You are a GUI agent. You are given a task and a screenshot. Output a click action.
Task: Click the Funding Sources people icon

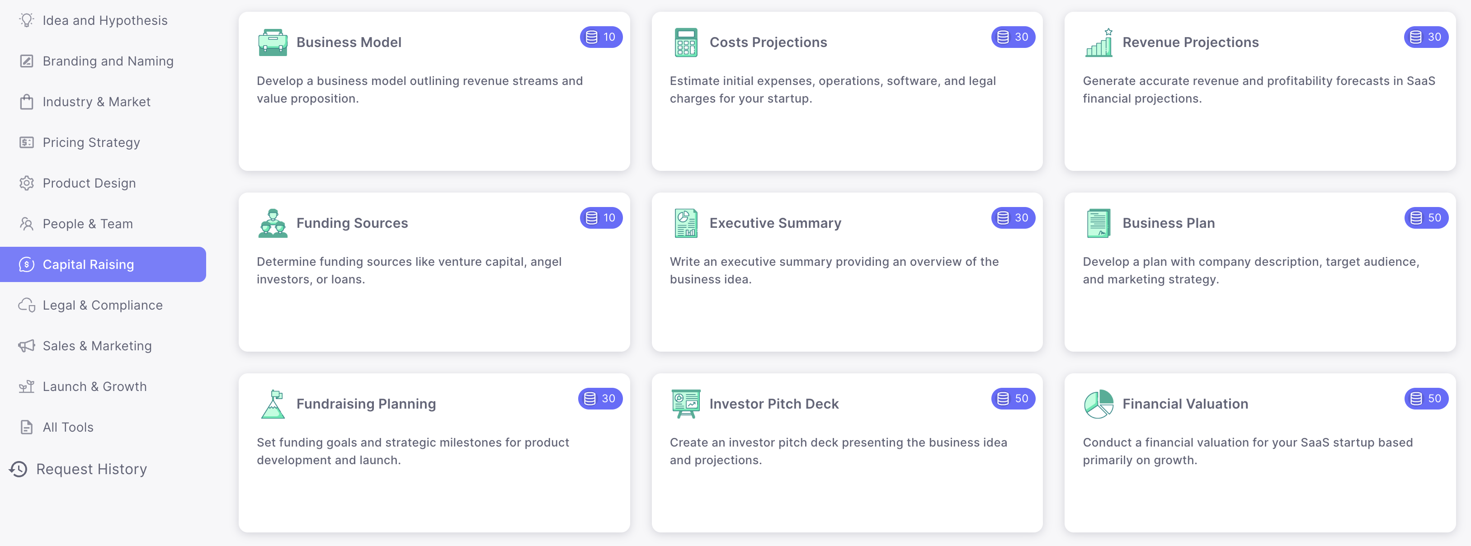point(273,223)
